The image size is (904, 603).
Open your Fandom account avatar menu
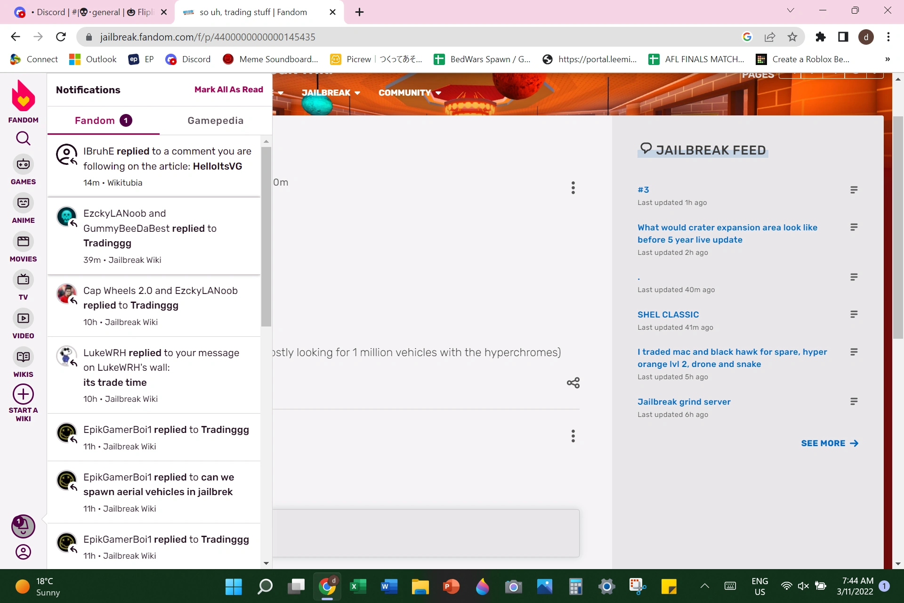(x=23, y=552)
